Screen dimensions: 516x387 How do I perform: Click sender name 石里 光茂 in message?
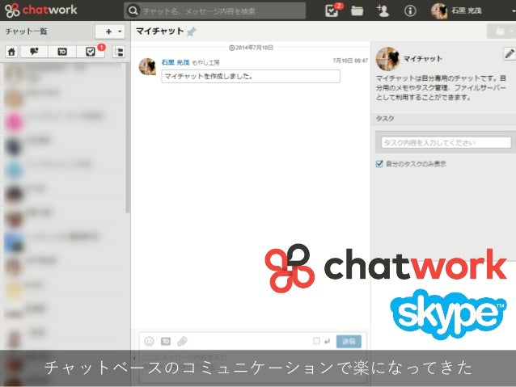[x=176, y=62]
